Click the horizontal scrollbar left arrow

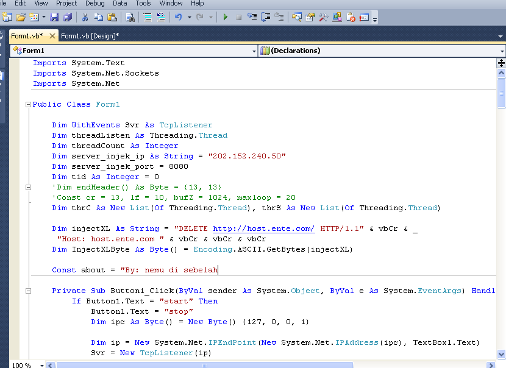click(x=51, y=365)
